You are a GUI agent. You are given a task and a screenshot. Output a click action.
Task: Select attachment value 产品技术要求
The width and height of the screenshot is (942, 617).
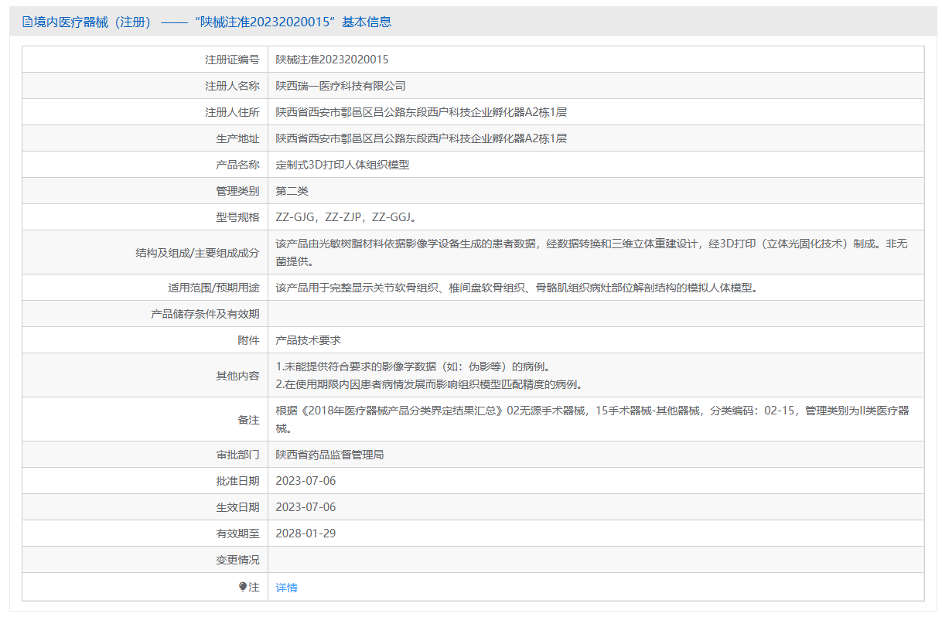pos(309,340)
